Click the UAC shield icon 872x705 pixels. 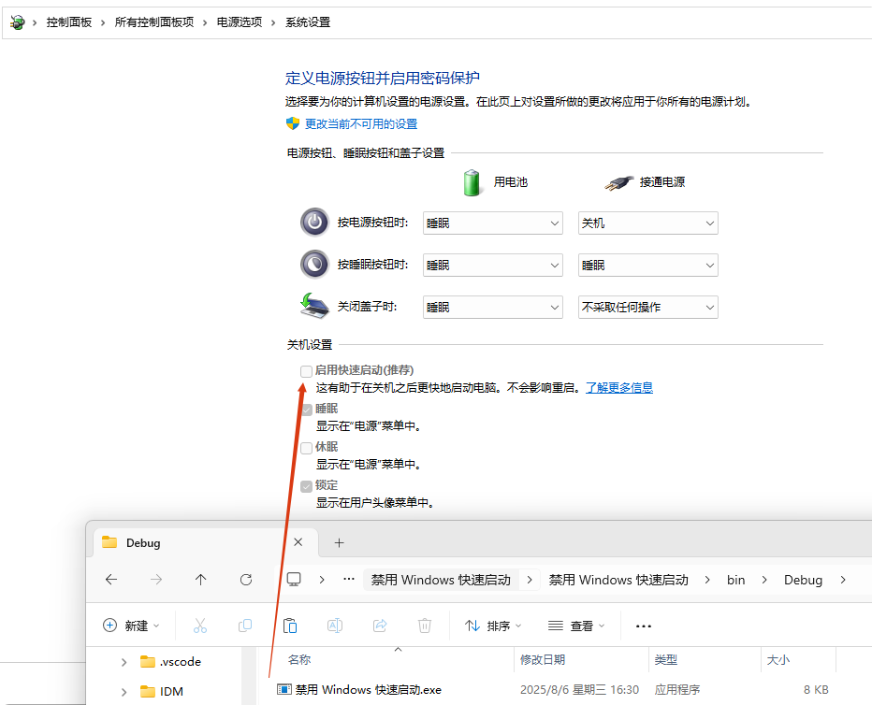click(293, 123)
